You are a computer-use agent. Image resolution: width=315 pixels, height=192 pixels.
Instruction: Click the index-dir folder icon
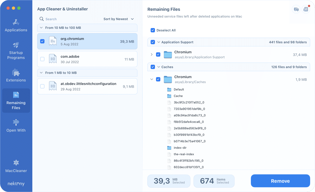click(x=169, y=148)
